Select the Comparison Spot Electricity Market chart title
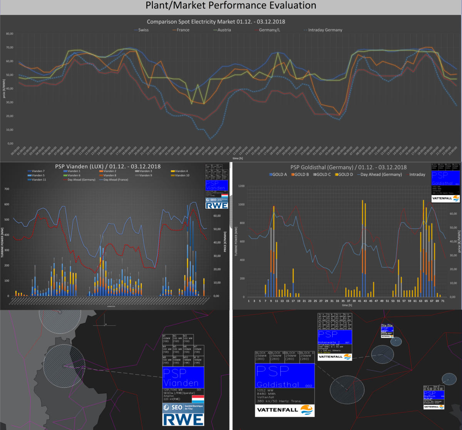The width and height of the screenshot is (462, 430). [x=216, y=22]
